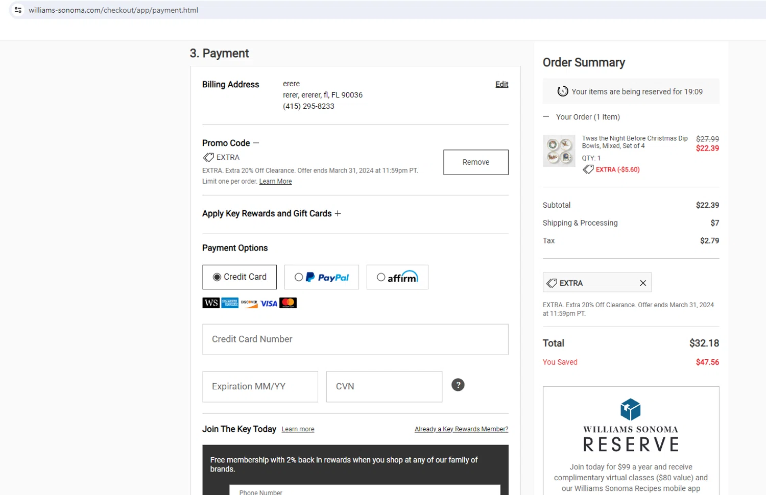
Task: Remove the EXTRA promo chip with its X
Action: (643, 283)
